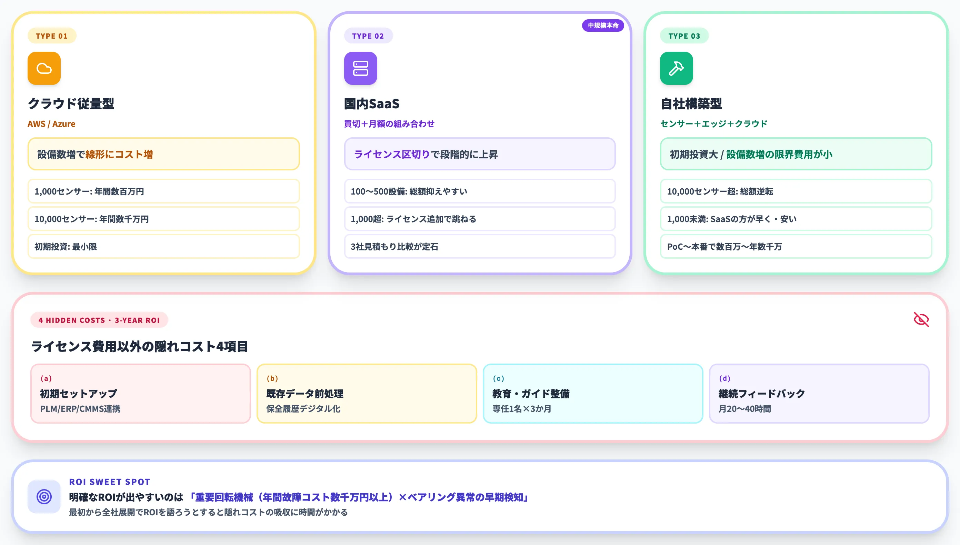Click the ROI target bullseye icon
Screen dimensions: 960x545
[44, 497]
